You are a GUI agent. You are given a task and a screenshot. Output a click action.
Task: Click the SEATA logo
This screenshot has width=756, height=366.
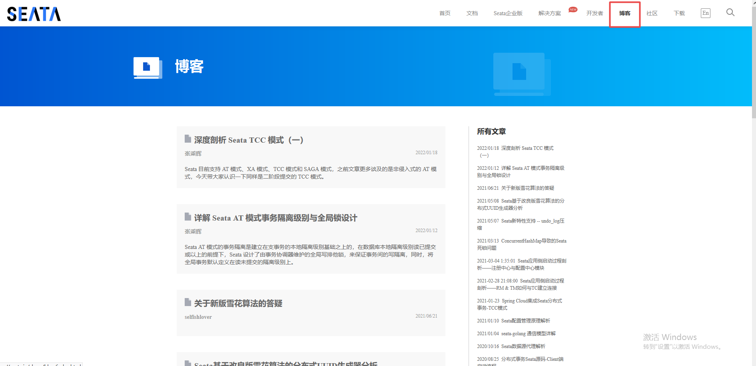[34, 14]
